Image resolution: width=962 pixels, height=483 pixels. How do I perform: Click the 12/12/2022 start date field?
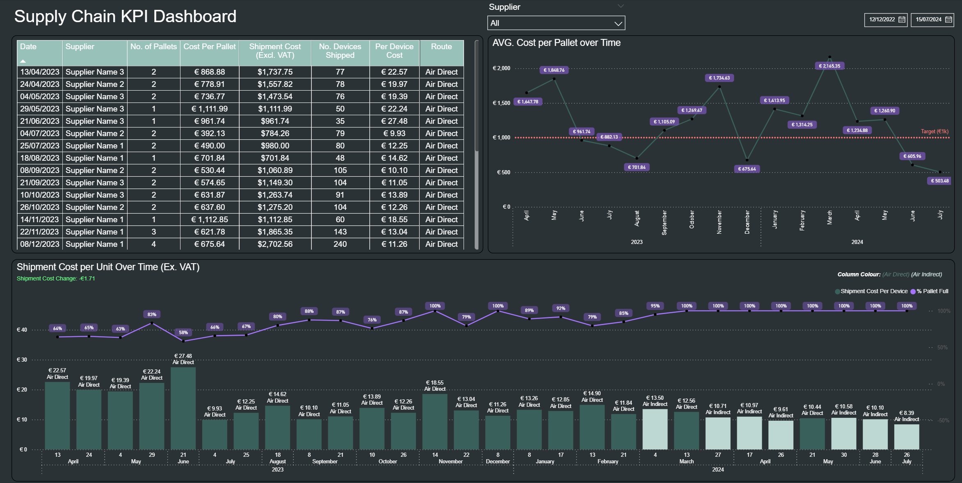[x=882, y=20]
